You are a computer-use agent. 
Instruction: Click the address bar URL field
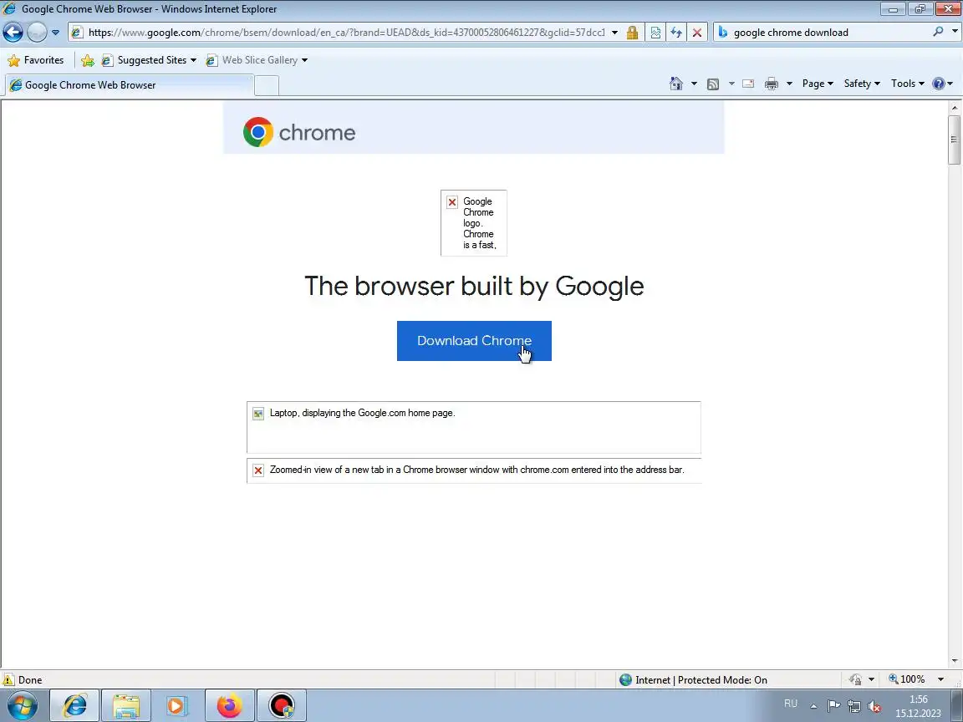345,33
